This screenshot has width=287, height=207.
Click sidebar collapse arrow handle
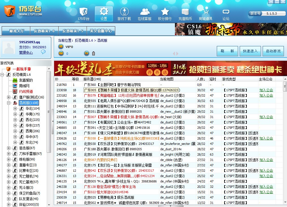coord(53,121)
